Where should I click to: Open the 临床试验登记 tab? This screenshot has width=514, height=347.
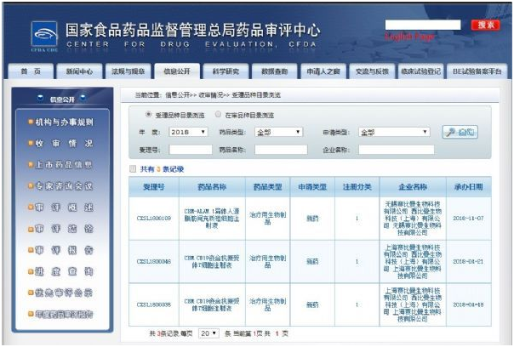421,71
